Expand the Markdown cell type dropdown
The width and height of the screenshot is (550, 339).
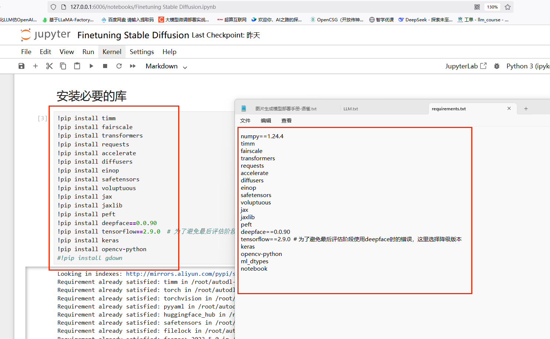166,66
